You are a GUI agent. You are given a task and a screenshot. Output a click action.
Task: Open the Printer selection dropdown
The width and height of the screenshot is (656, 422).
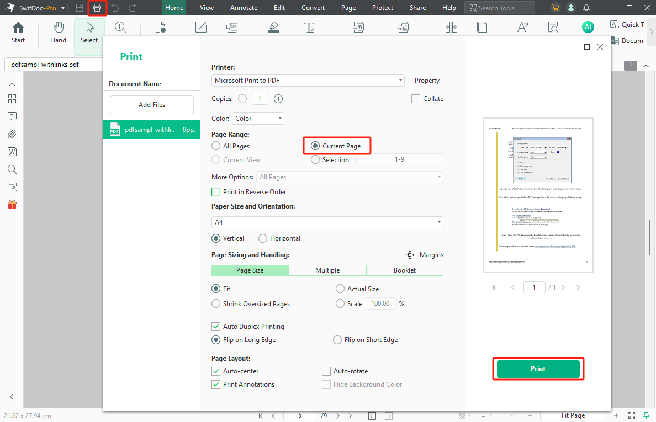tap(401, 80)
